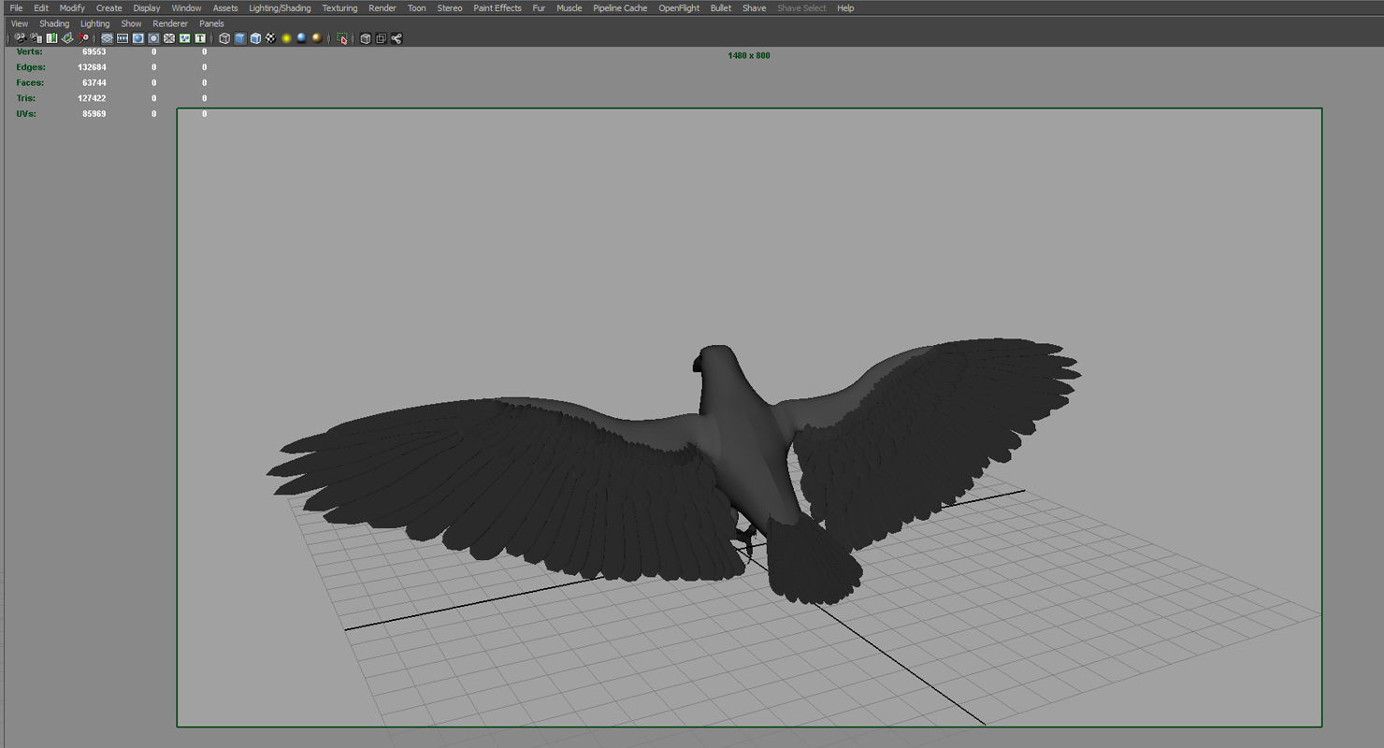Click the camera Bookmarks icon
Viewport: 1384px width, 748px height.
coord(51,38)
